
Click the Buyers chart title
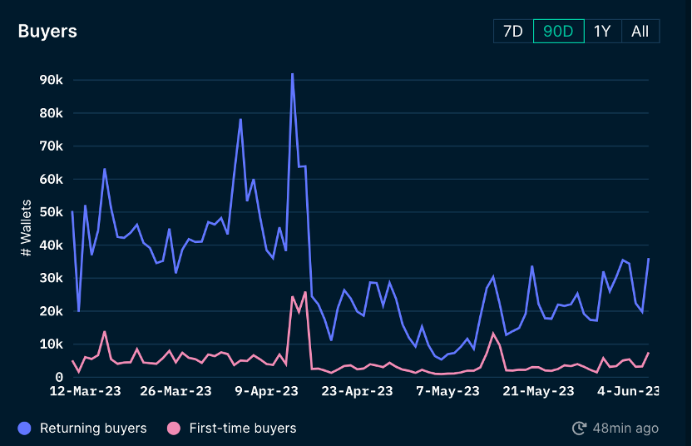point(47,32)
